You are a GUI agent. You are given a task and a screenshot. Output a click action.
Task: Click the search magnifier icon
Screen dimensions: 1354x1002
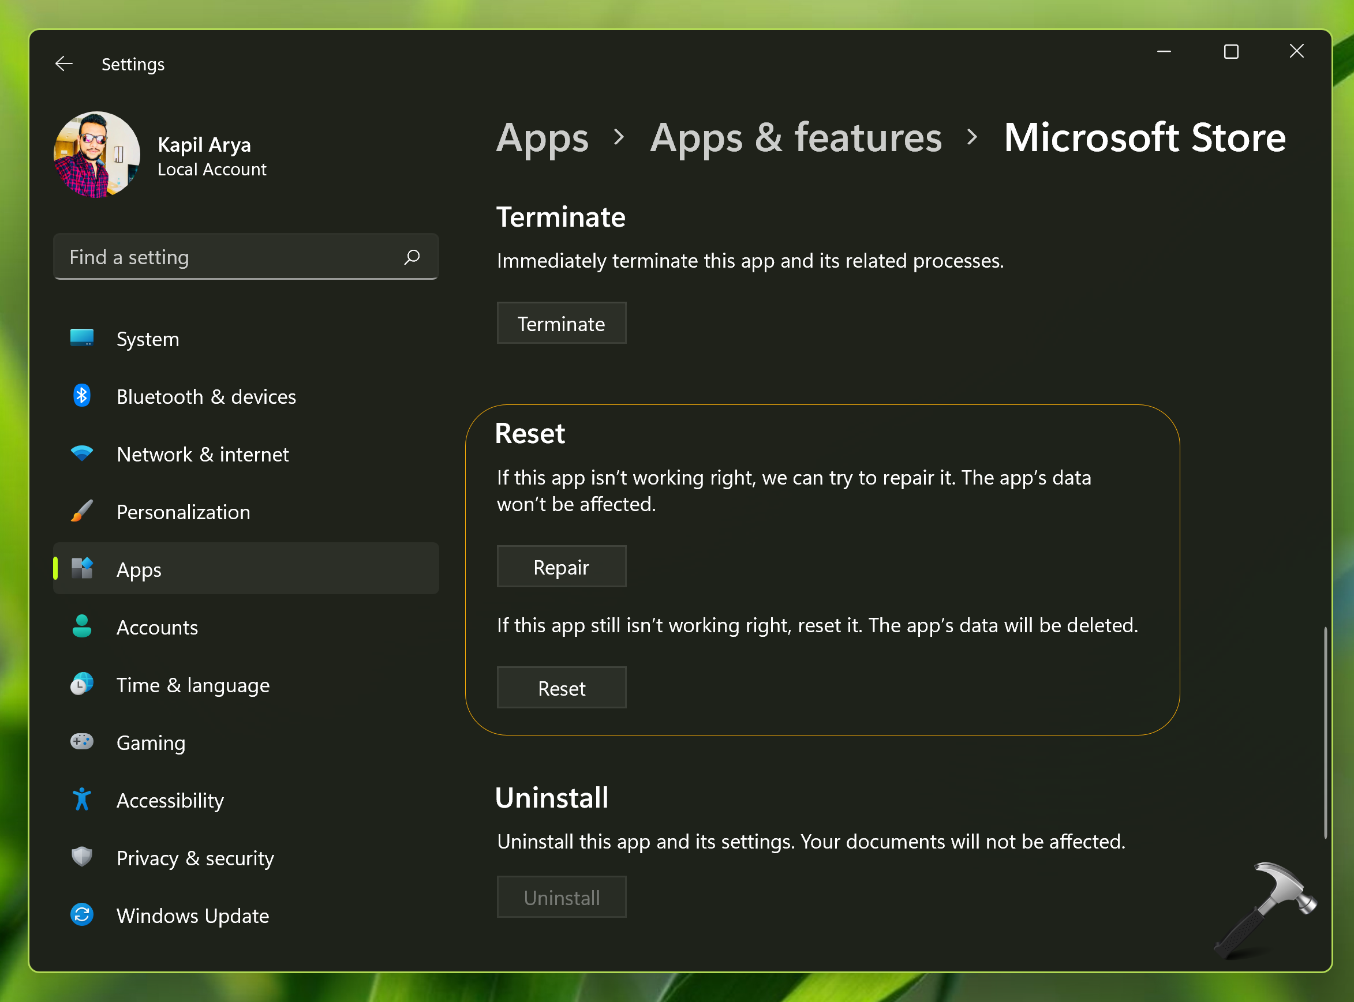click(412, 257)
